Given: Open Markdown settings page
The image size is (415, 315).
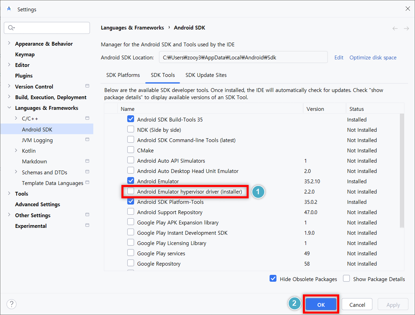Looking at the screenshot, I should coord(34,162).
